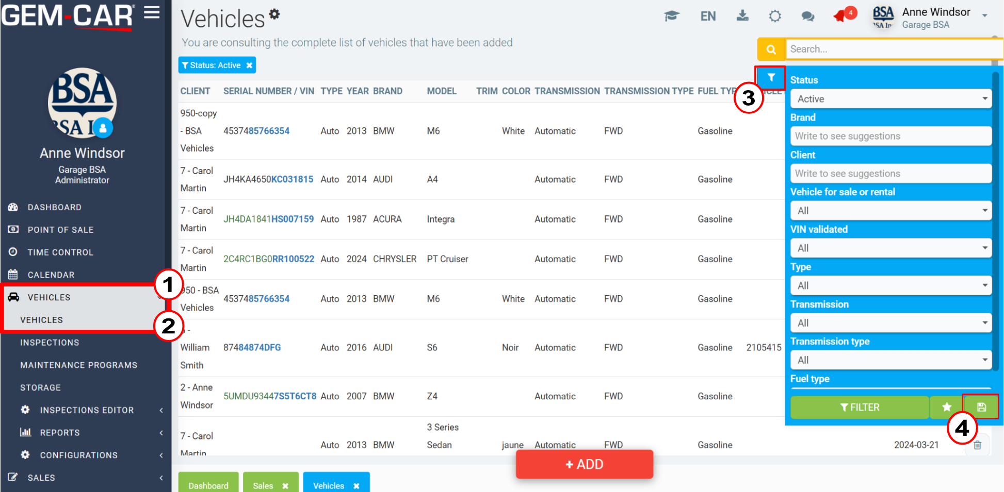This screenshot has height=492, width=1004.
Task: Open the settings gear next to the Vehicles title
Action: [274, 14]
